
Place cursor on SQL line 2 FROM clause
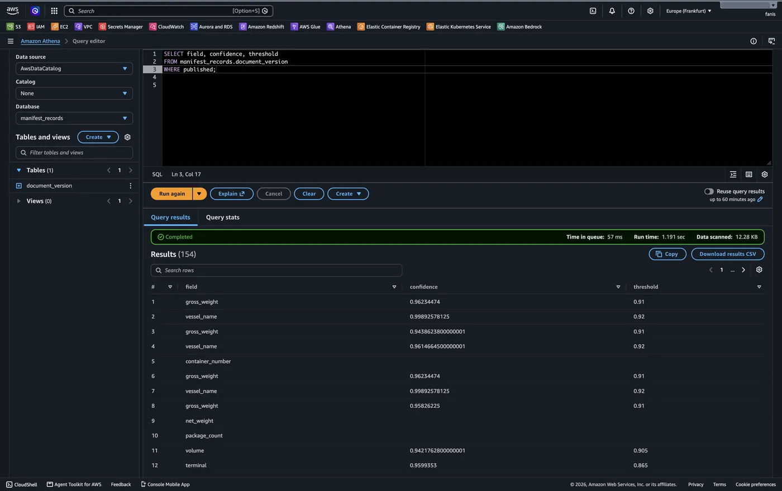(x=226, y=61)
